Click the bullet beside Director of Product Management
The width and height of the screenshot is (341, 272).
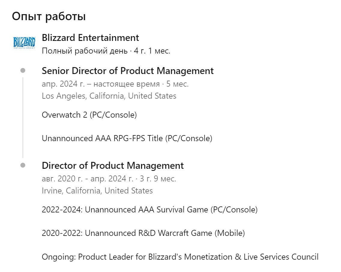pyautogui.click(x=23, y=165)
